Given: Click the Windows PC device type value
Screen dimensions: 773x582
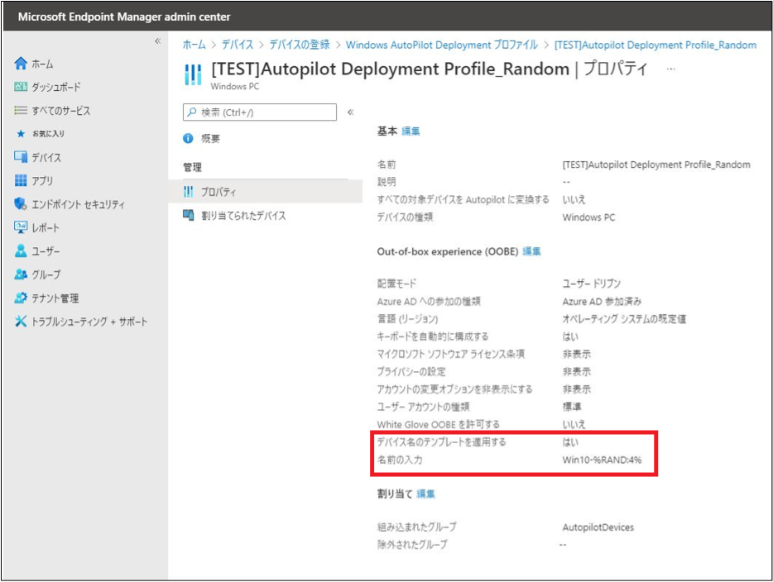Looking at the screenshot, I should point(588,217).
